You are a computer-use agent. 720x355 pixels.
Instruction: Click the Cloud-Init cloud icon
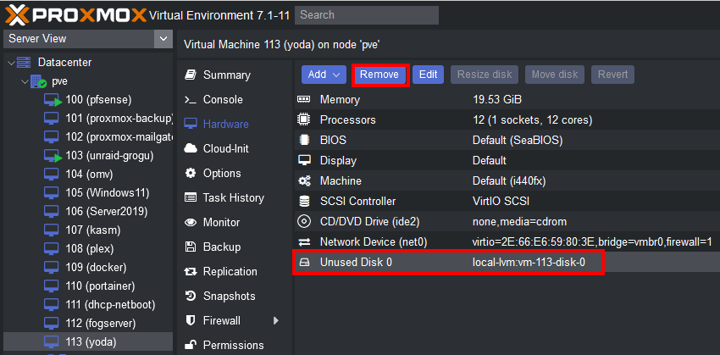(x=190, y=148)
